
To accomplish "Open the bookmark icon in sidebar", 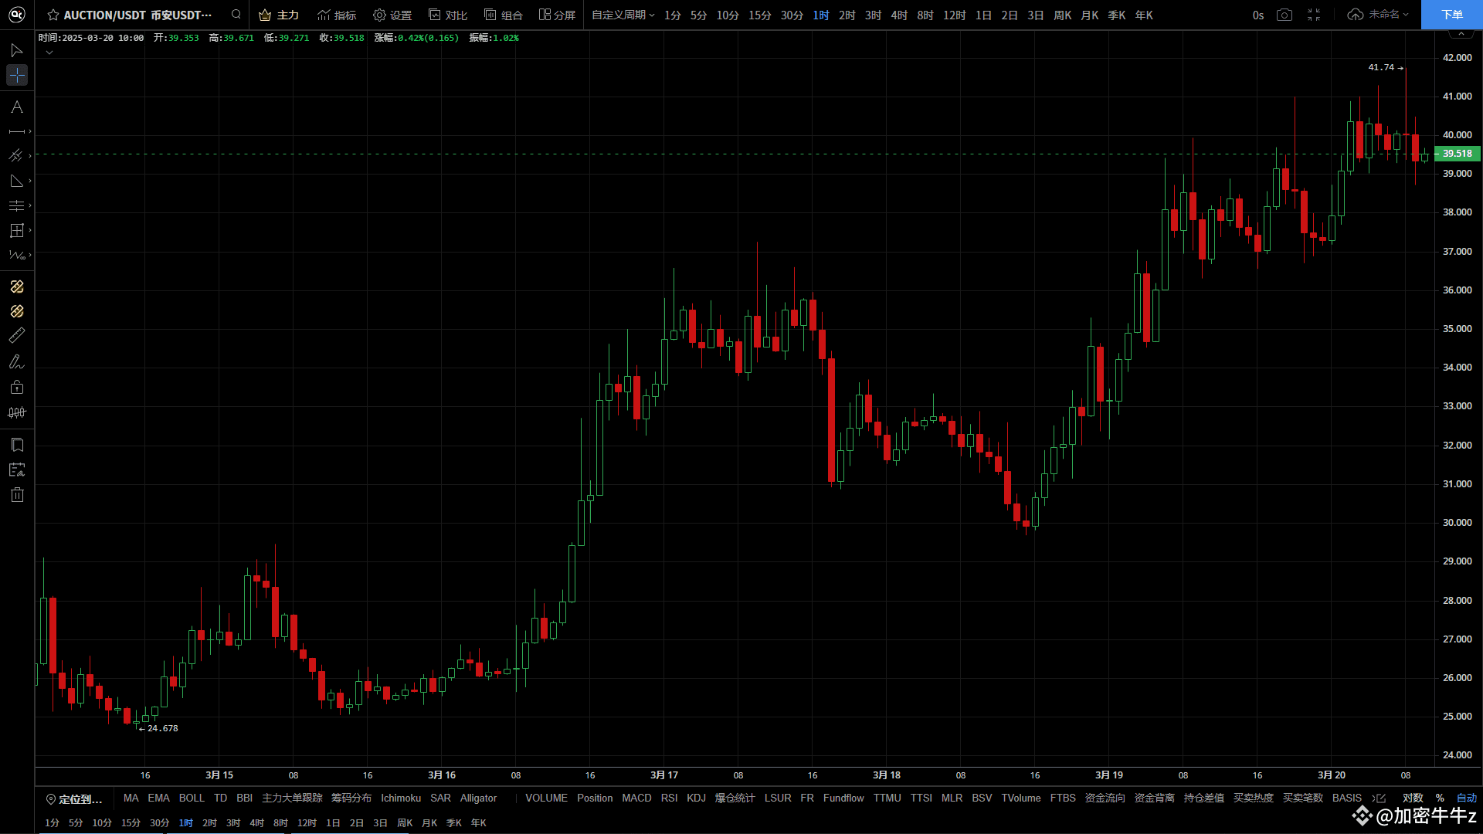I will (x=16, y=445).
